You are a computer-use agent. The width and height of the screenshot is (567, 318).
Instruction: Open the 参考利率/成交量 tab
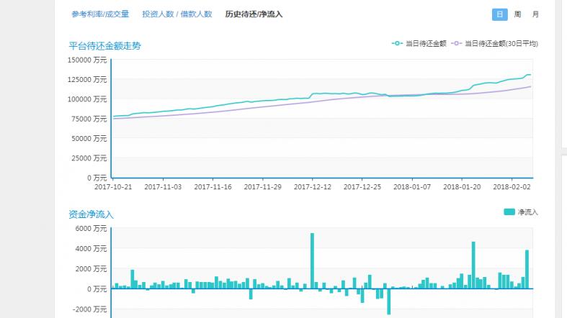click(100, 14)
